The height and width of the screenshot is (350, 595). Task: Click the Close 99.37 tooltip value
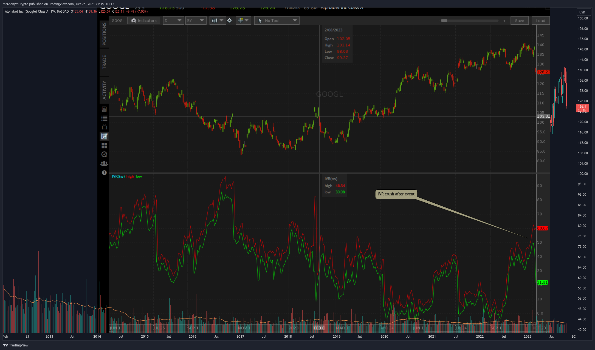pos(342,58)
